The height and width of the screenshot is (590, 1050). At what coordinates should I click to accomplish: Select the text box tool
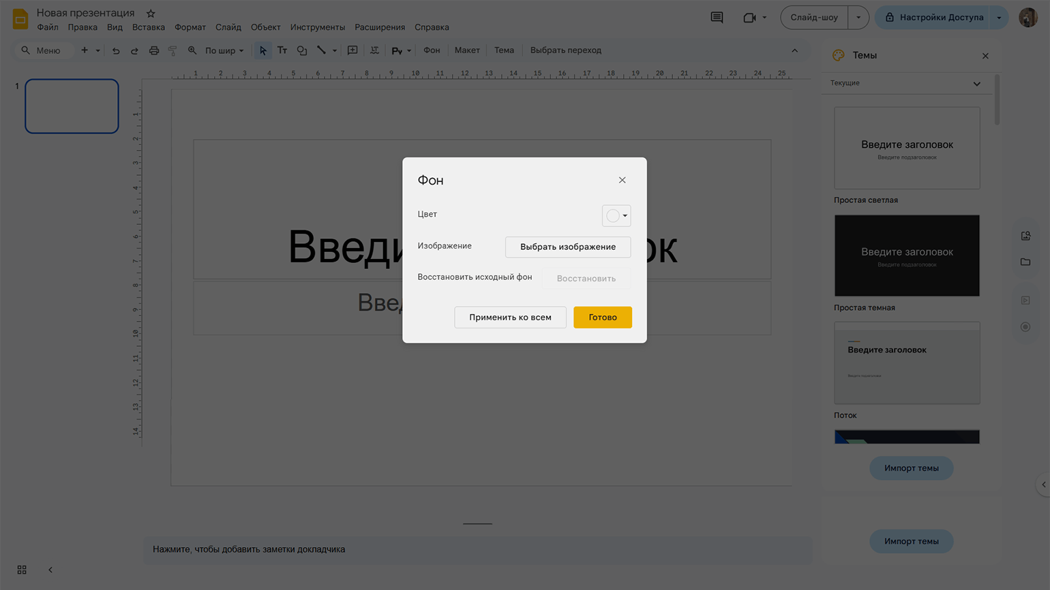click(282, 50)
